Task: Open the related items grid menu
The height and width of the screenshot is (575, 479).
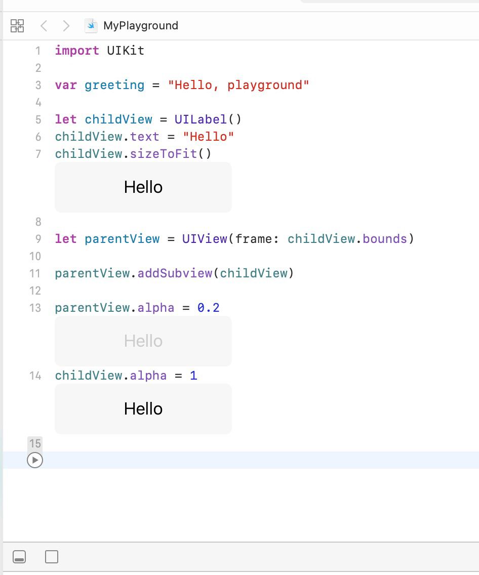Action: point(17,26)
